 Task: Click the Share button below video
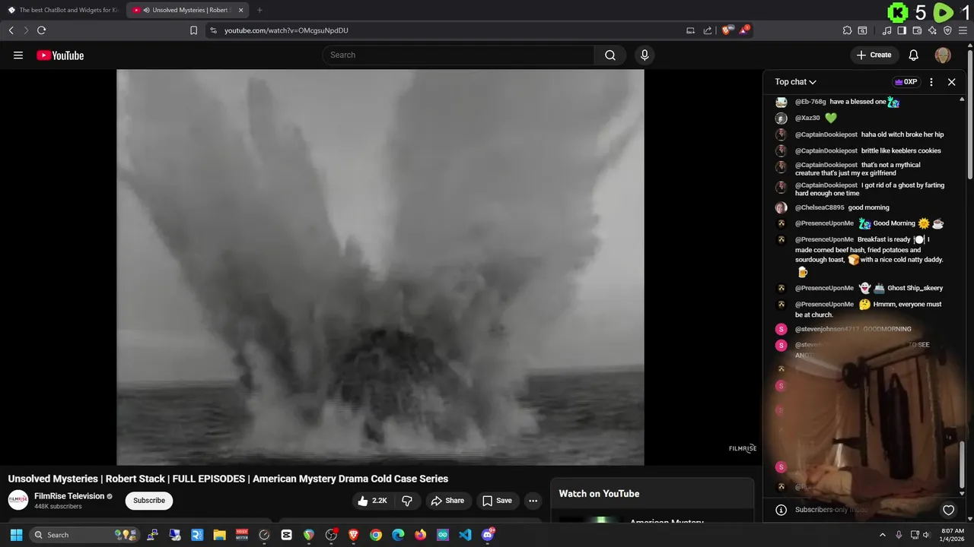click(x=447, y=501)
